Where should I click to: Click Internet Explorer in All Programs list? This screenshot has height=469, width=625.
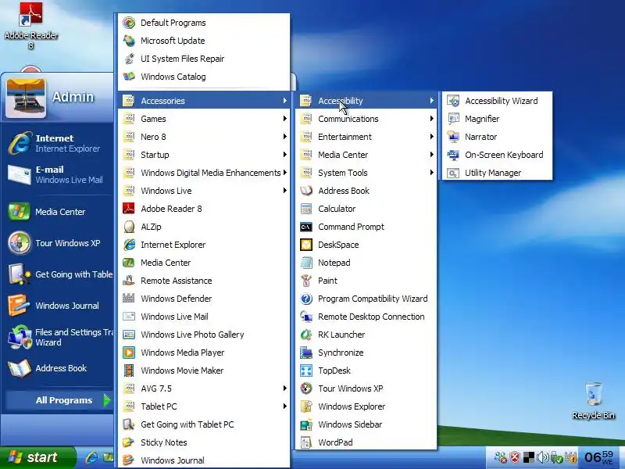point(204,245)
